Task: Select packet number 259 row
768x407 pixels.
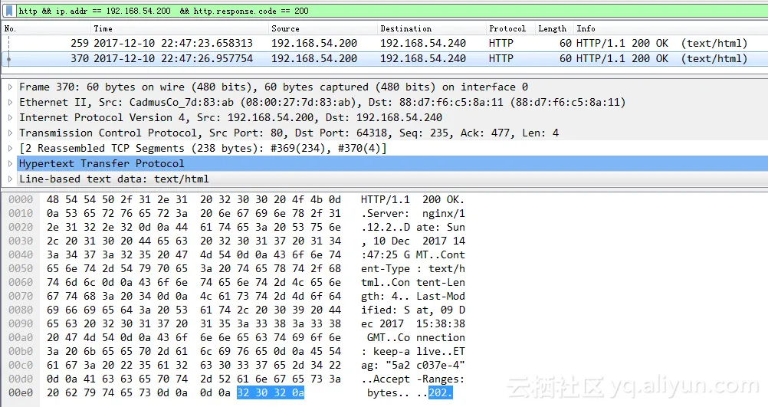Action: click(384, 43)
